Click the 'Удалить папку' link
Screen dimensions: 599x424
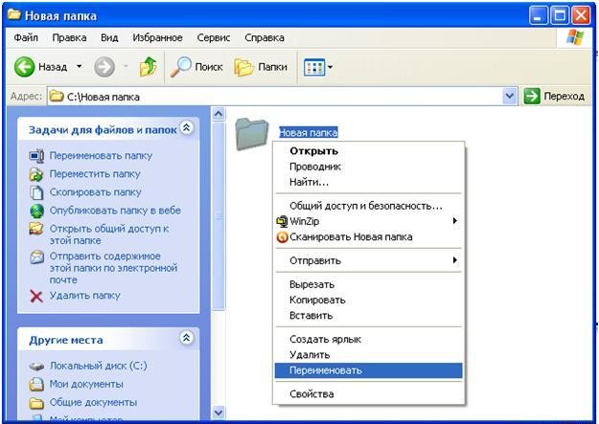tap(84, 296)
